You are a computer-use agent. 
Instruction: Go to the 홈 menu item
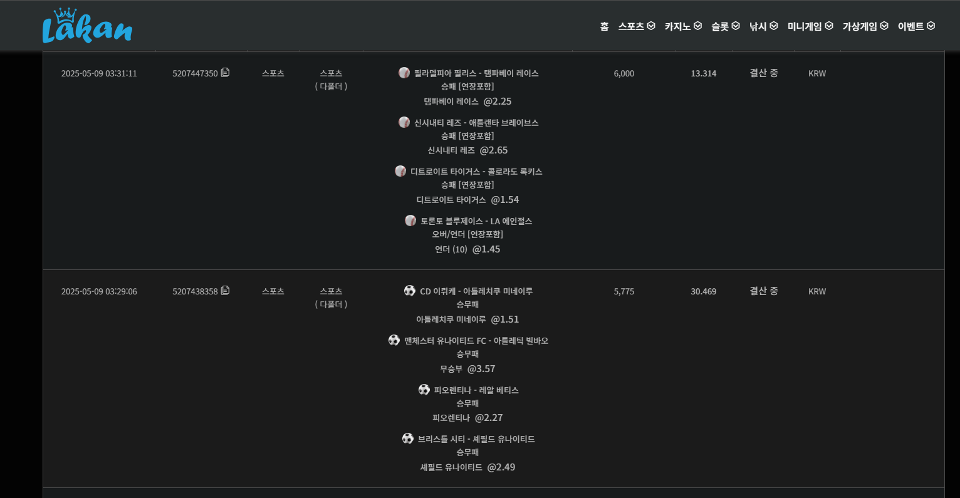tap(604, 26)
